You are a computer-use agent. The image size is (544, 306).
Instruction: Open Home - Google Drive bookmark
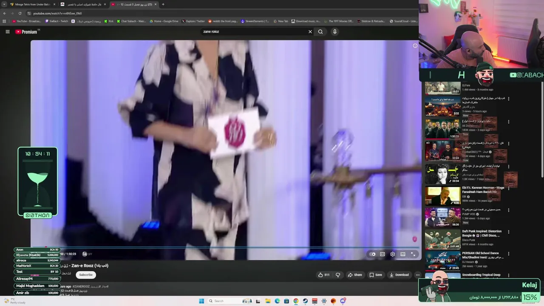click(164, 21)
